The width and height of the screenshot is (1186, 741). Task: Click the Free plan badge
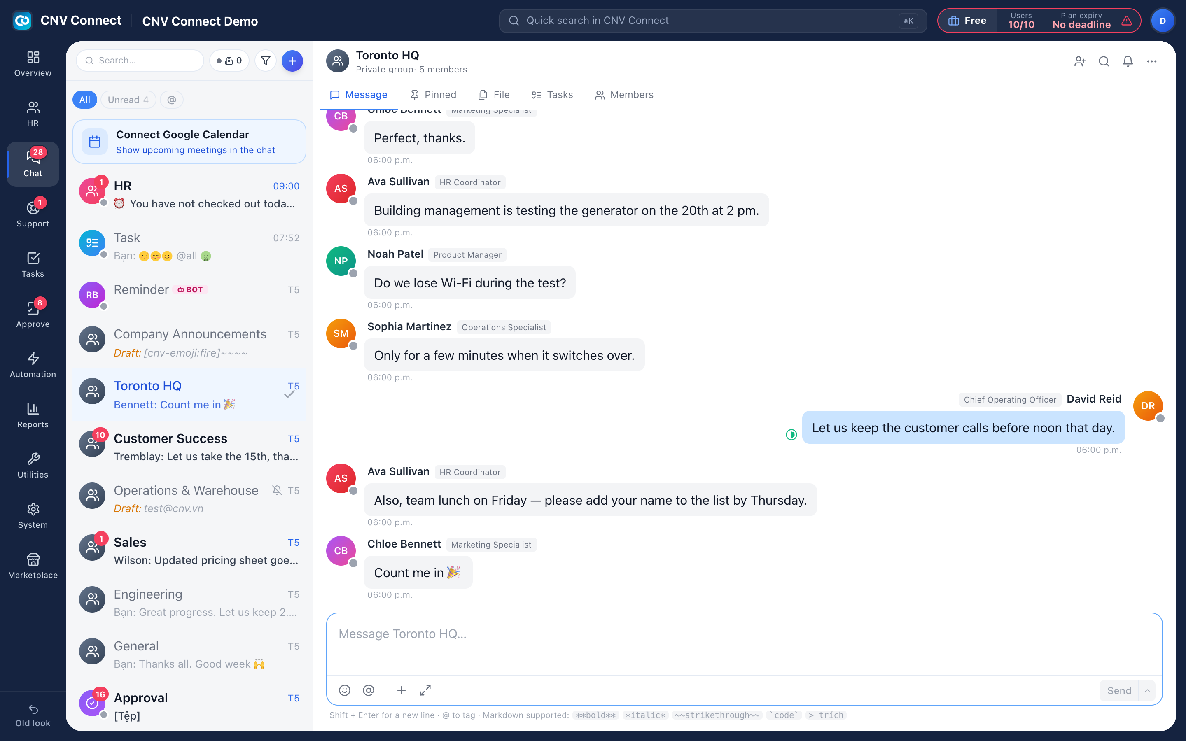pos(967,21)
